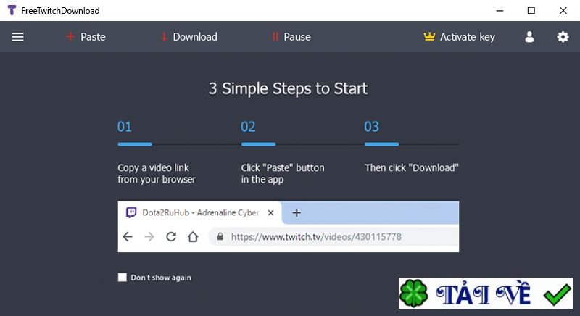Click the new tab plus icon
The image size is (580, 316).
(x=297, y=213)
